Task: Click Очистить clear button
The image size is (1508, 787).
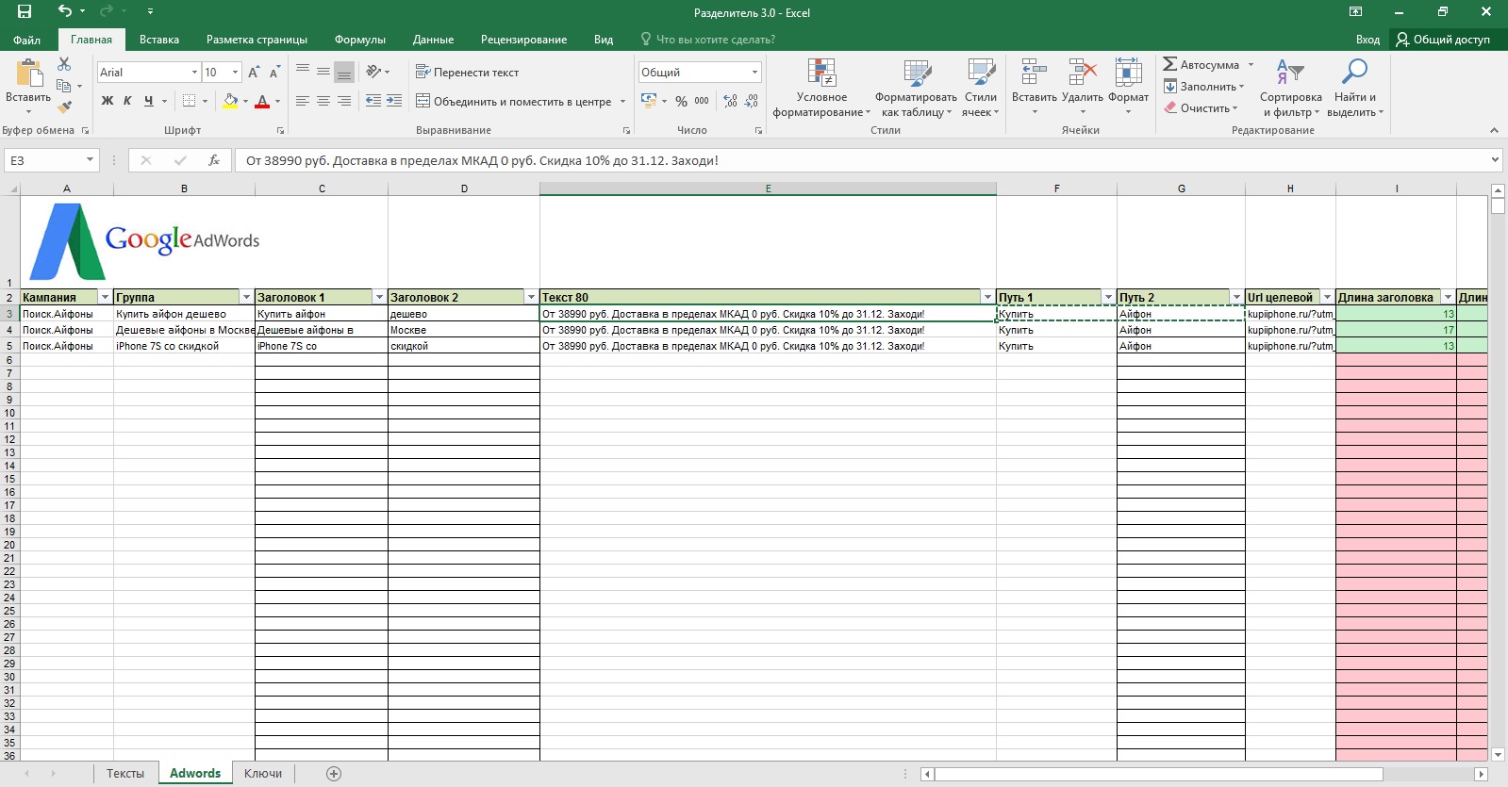Action: (x=1200, y=108)
